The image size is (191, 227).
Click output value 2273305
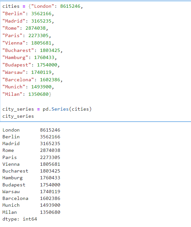(x=50, y=157)
